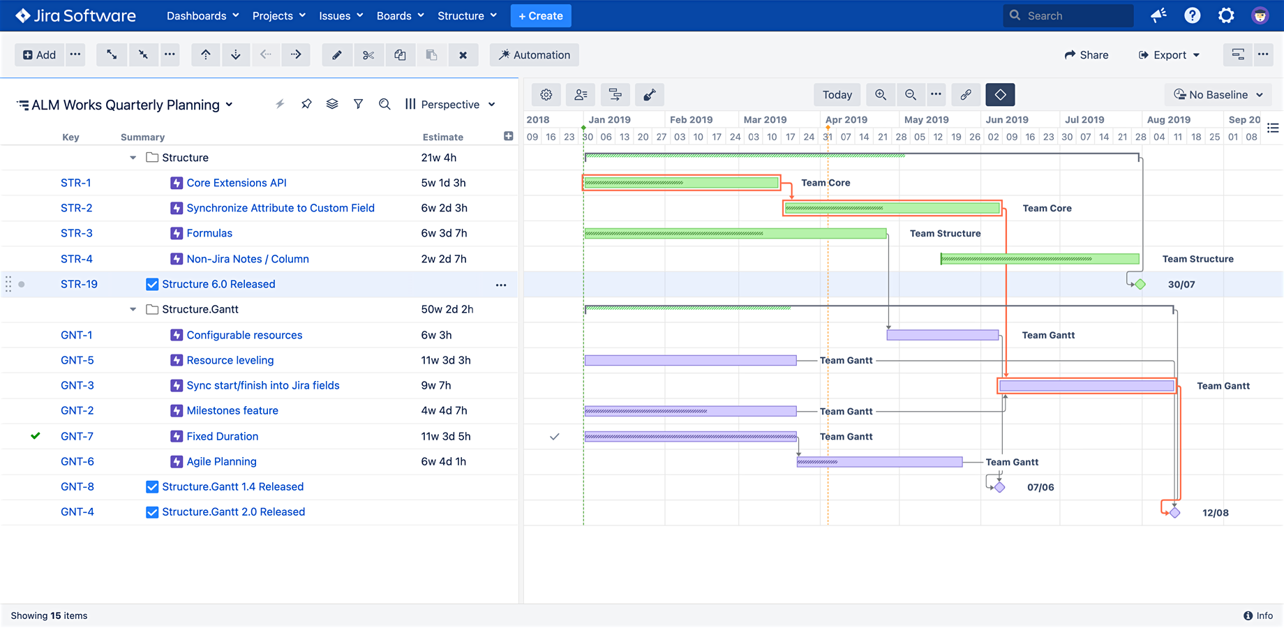Open the Export dropdown
The width and height of the screenshot is (1284, 628).
(x=1170, y=54)
